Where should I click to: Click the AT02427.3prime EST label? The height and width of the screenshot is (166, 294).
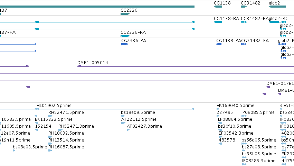[x=144, y=126]
